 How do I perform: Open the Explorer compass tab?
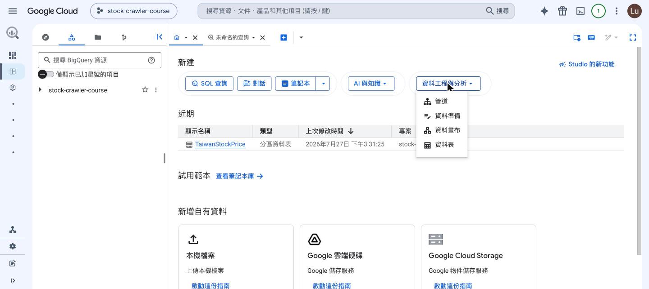click(x=46, y=37)
